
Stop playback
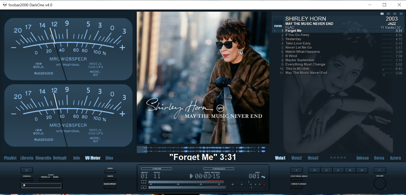tap(350, 170)
